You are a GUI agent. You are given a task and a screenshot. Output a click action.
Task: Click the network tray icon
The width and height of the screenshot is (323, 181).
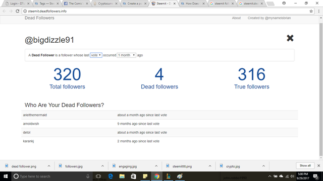(x=287, y=176)
